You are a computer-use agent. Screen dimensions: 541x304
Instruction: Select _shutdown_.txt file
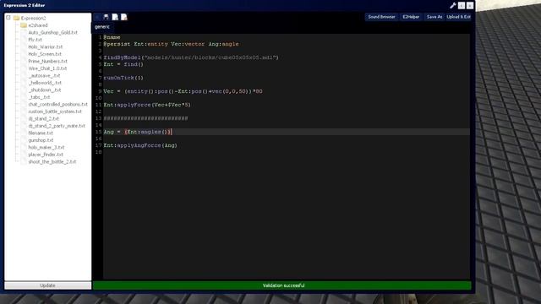45,90
